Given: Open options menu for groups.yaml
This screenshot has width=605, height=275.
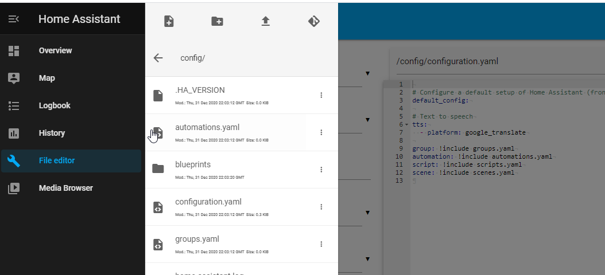Looking at the screenshot, I should click(x=321, y=244).
